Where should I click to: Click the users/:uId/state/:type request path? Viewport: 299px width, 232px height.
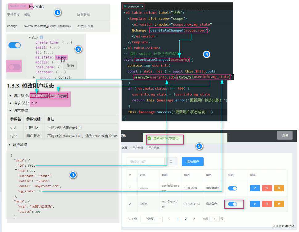coord(49,96)
